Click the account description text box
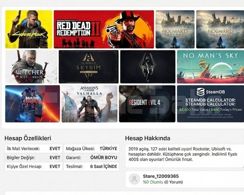 click(x=185, y=156)
